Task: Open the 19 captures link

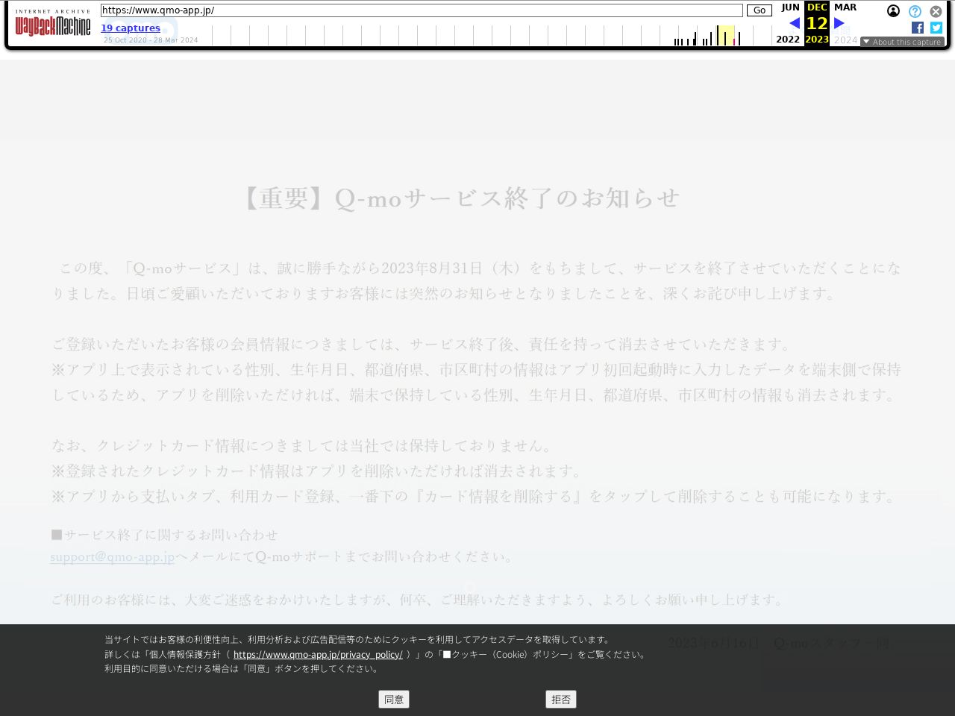Action: pyautogui.click(x=131, y=28)
